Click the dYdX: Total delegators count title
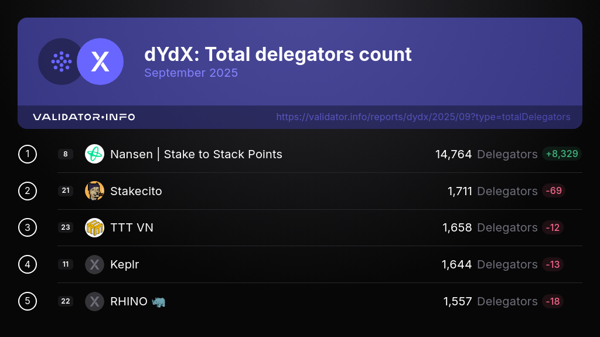Screen dimensions: 600x337 (278, 55)
